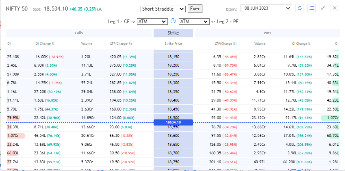This screenshot has height=171, width=345.
Task: Click call LTP 282.85 at strike 18,300
Action: point(115,83)
